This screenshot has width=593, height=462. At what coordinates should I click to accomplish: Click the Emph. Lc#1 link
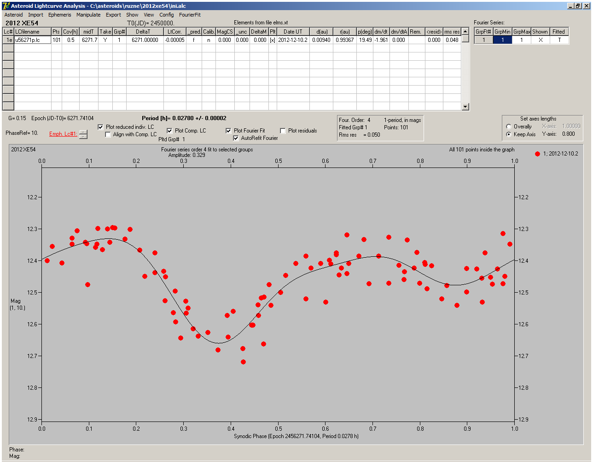pos(63,134)
